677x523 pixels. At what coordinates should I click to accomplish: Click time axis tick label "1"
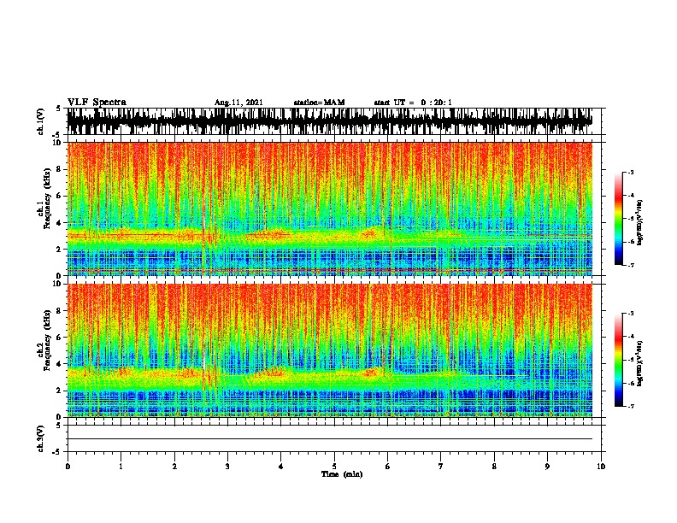coord(121,467)
